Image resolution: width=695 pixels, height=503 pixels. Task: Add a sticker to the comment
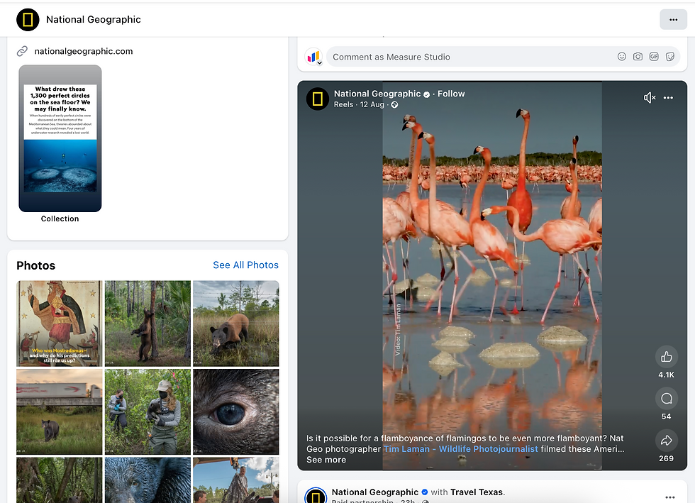pyautogui.click(x=670, y=56)
